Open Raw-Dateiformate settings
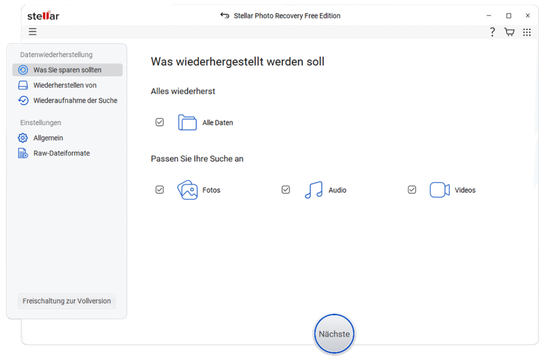 click(61, 153)
